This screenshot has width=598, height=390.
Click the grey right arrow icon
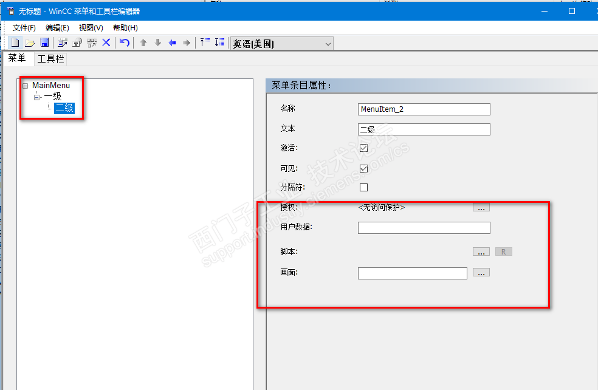click(x=187, y=43)
